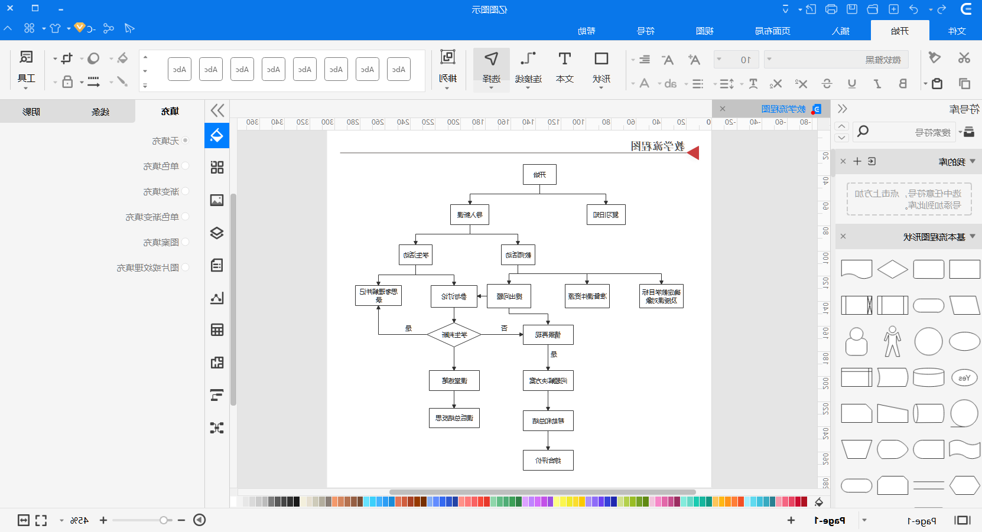Expand the Abc style gallery more arrow

pos(145,86)
